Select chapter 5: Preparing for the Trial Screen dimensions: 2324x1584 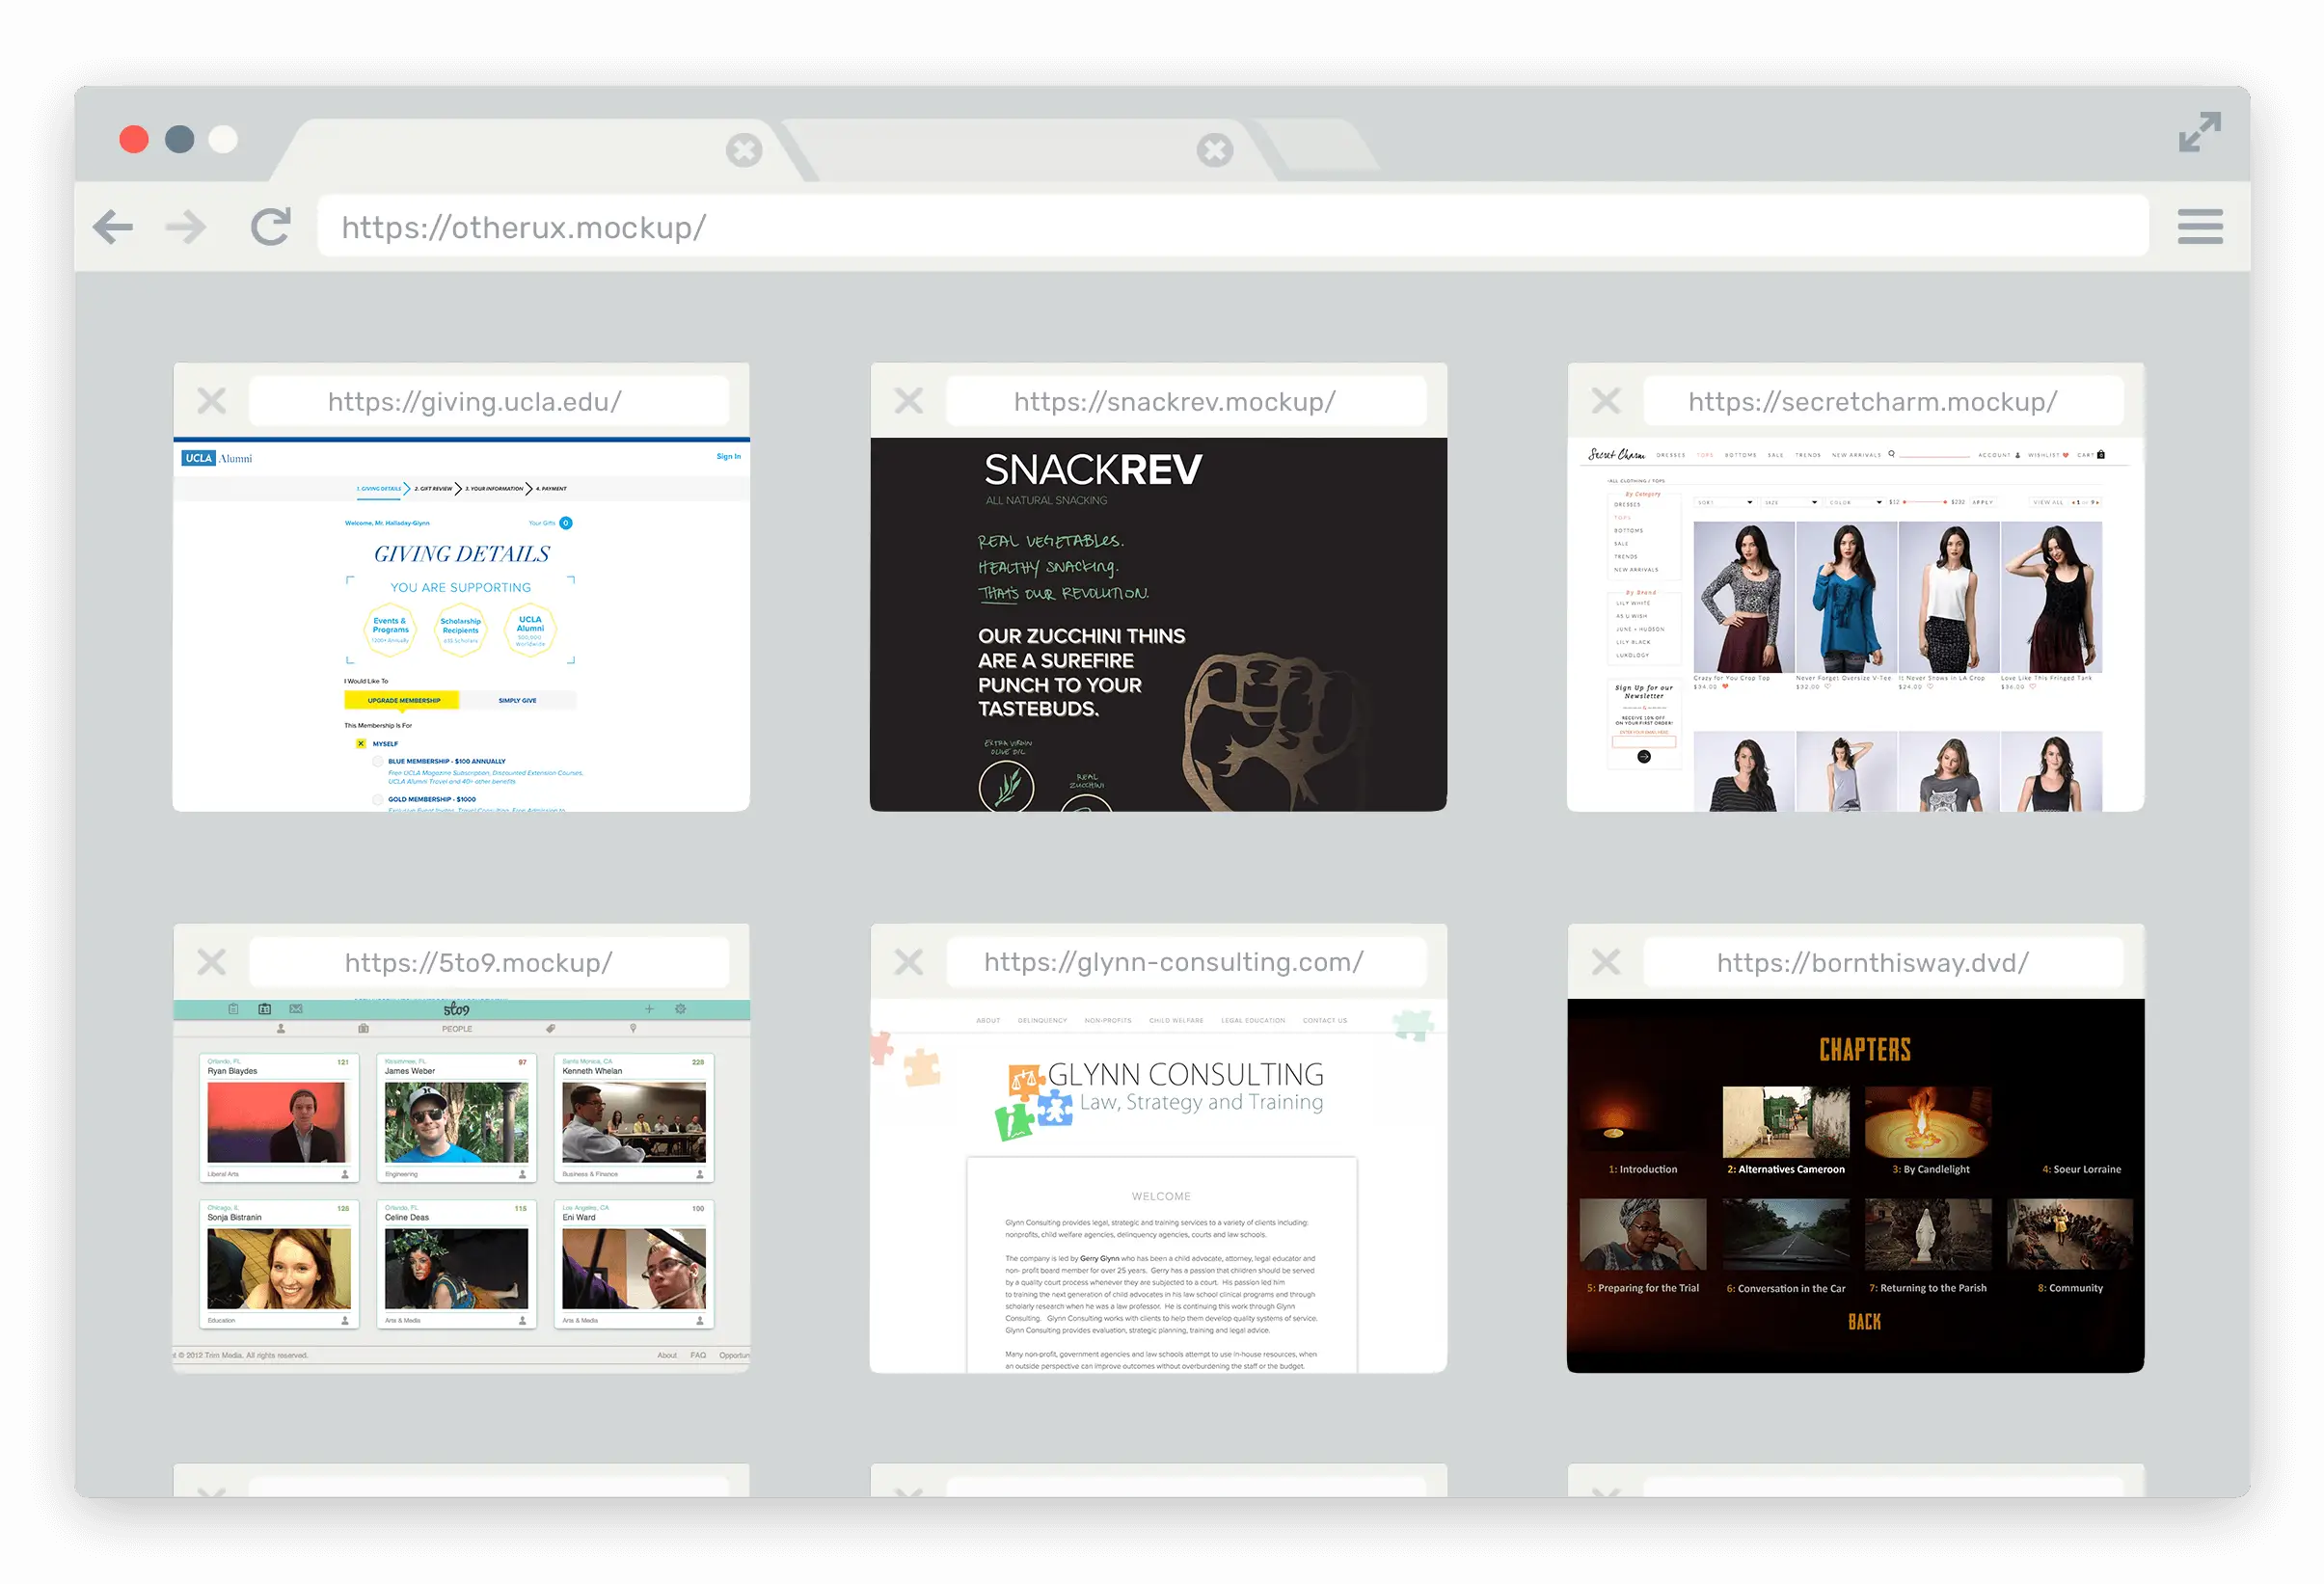[x=1643, y=1246]
